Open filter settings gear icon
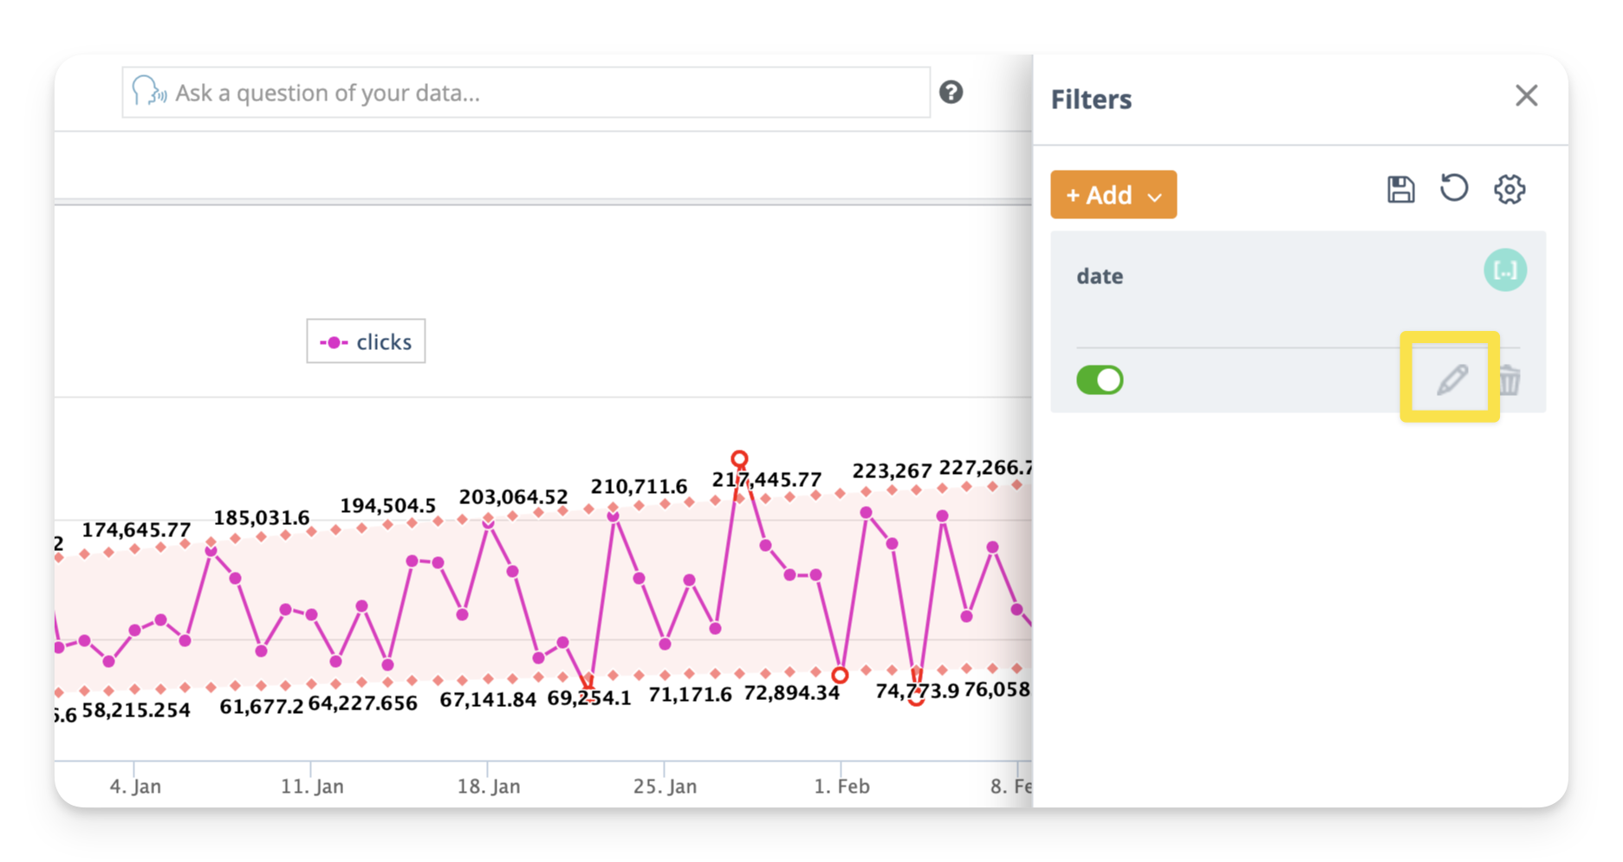 click(1509, 190)
